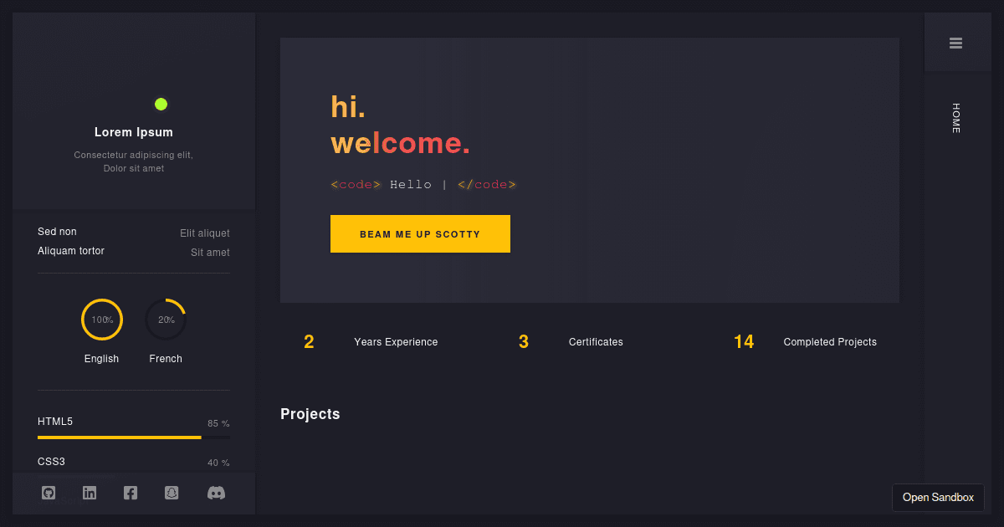This screenshot has height=527, width=1004.
Task: Select the Sed non list entry
Action: pyautogui.click(x=57, y=232)
